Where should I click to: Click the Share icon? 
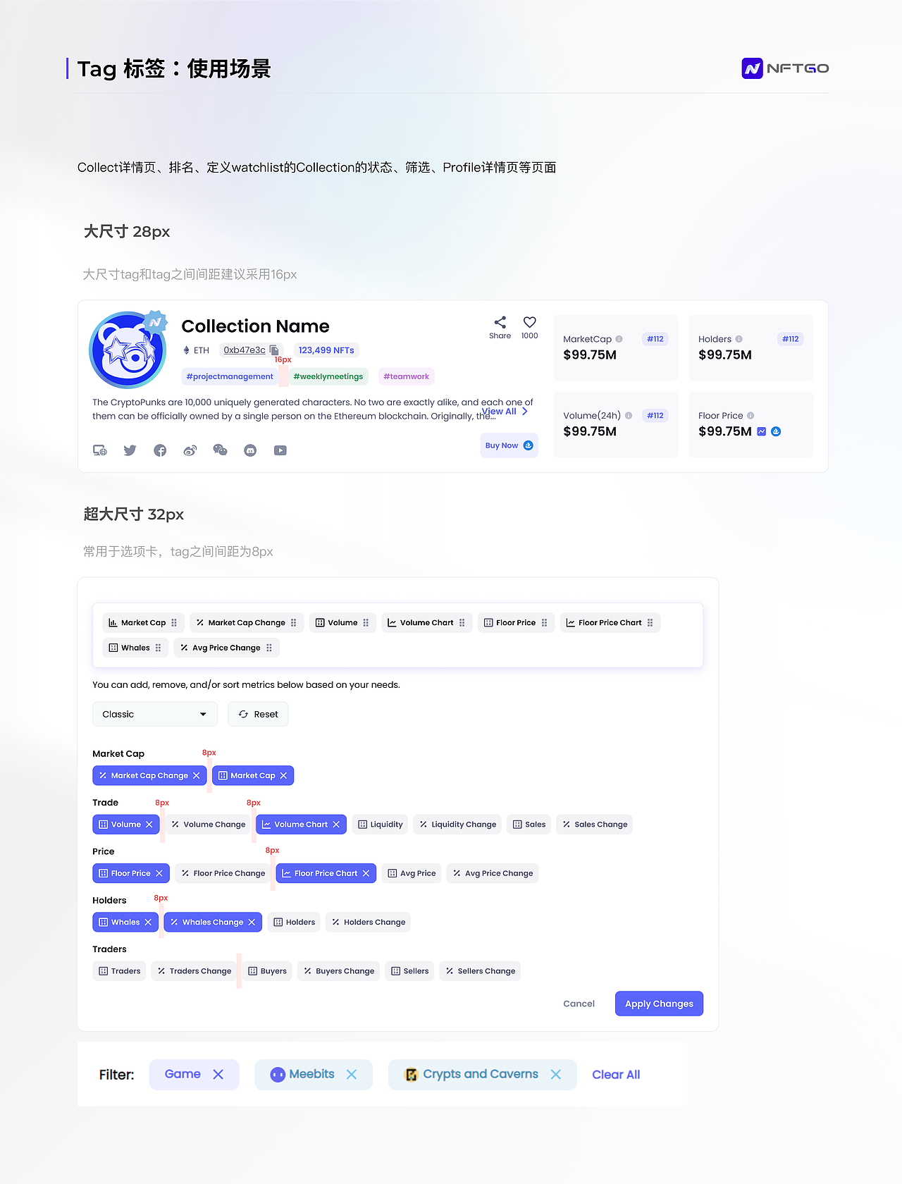[500, 322]
